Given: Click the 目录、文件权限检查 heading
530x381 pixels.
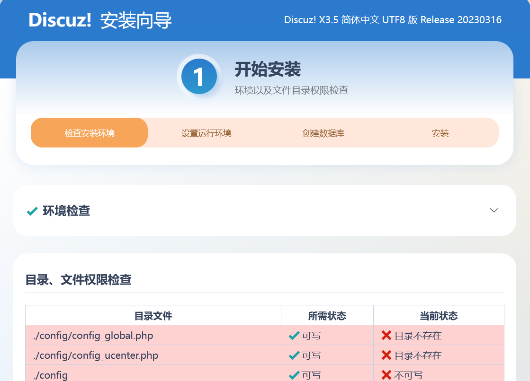Looking at the screenshot, I should click(79, 279).
